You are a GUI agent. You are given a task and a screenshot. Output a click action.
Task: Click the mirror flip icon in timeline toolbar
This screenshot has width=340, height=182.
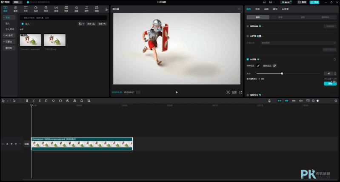pyautogui.click(x=74, y=101)
